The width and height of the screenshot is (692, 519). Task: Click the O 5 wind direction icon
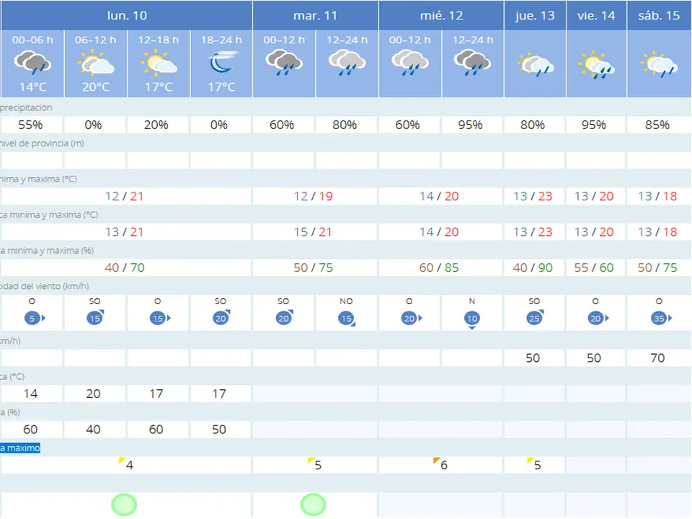(35, 318)
